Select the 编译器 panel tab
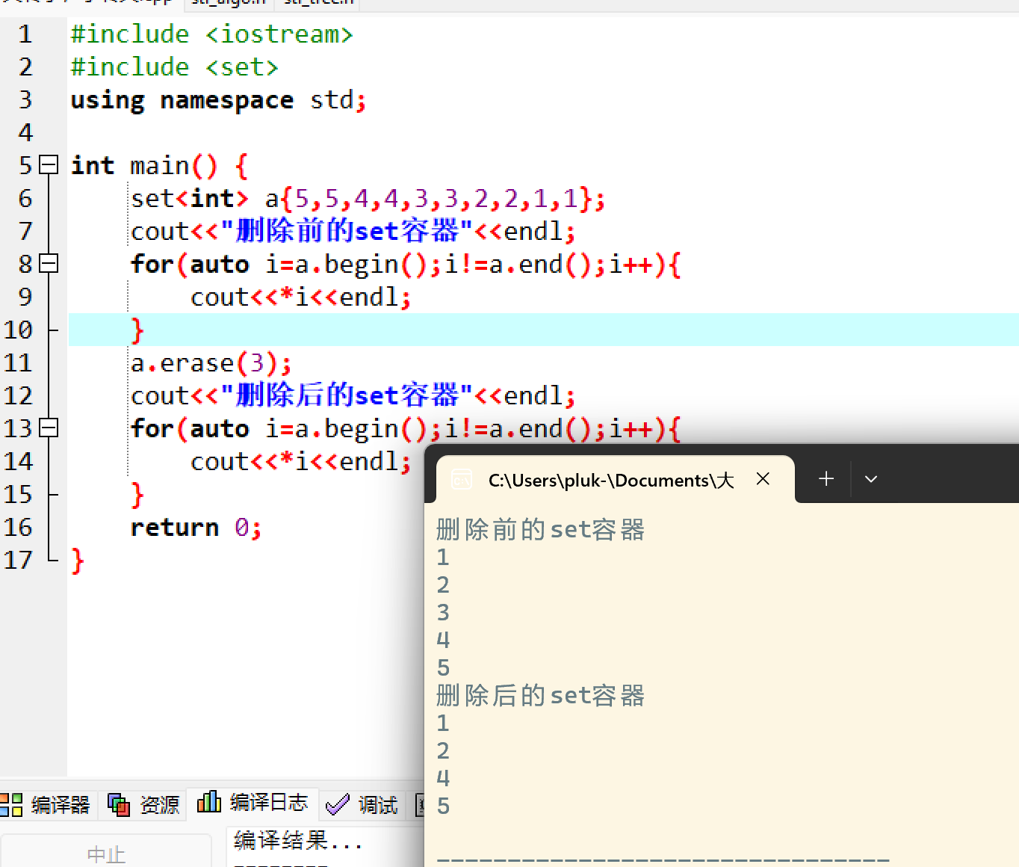The image size is (1019, 867). pyautogui.click(x=60, y=804)
